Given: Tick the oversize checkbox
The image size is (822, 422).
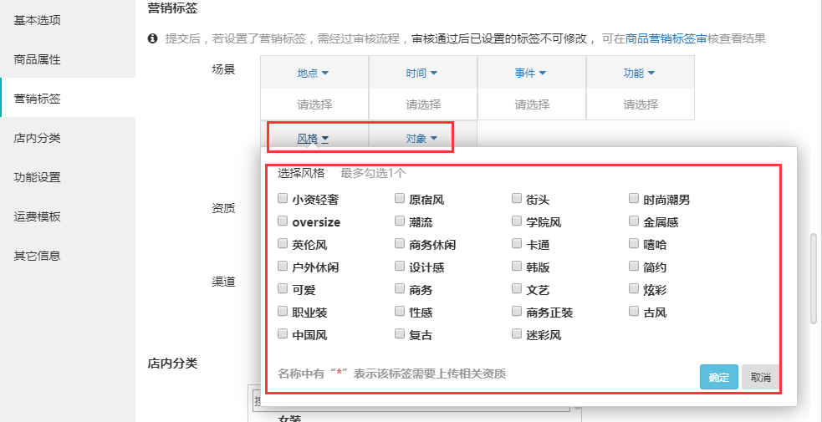Looking at the screenshot, I should [x=283, y=222].
